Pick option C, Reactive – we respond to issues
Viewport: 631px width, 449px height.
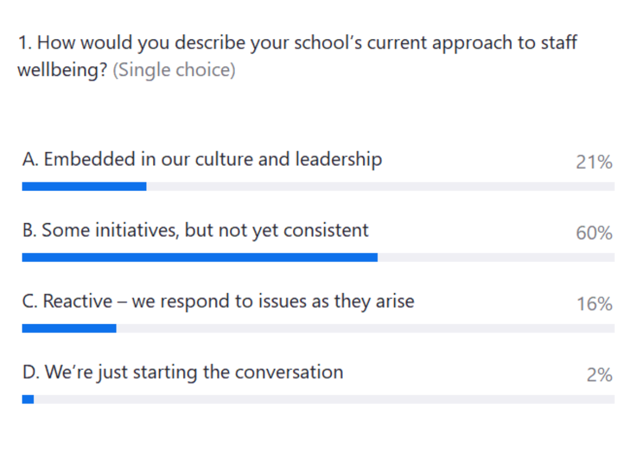coord(218,301)
